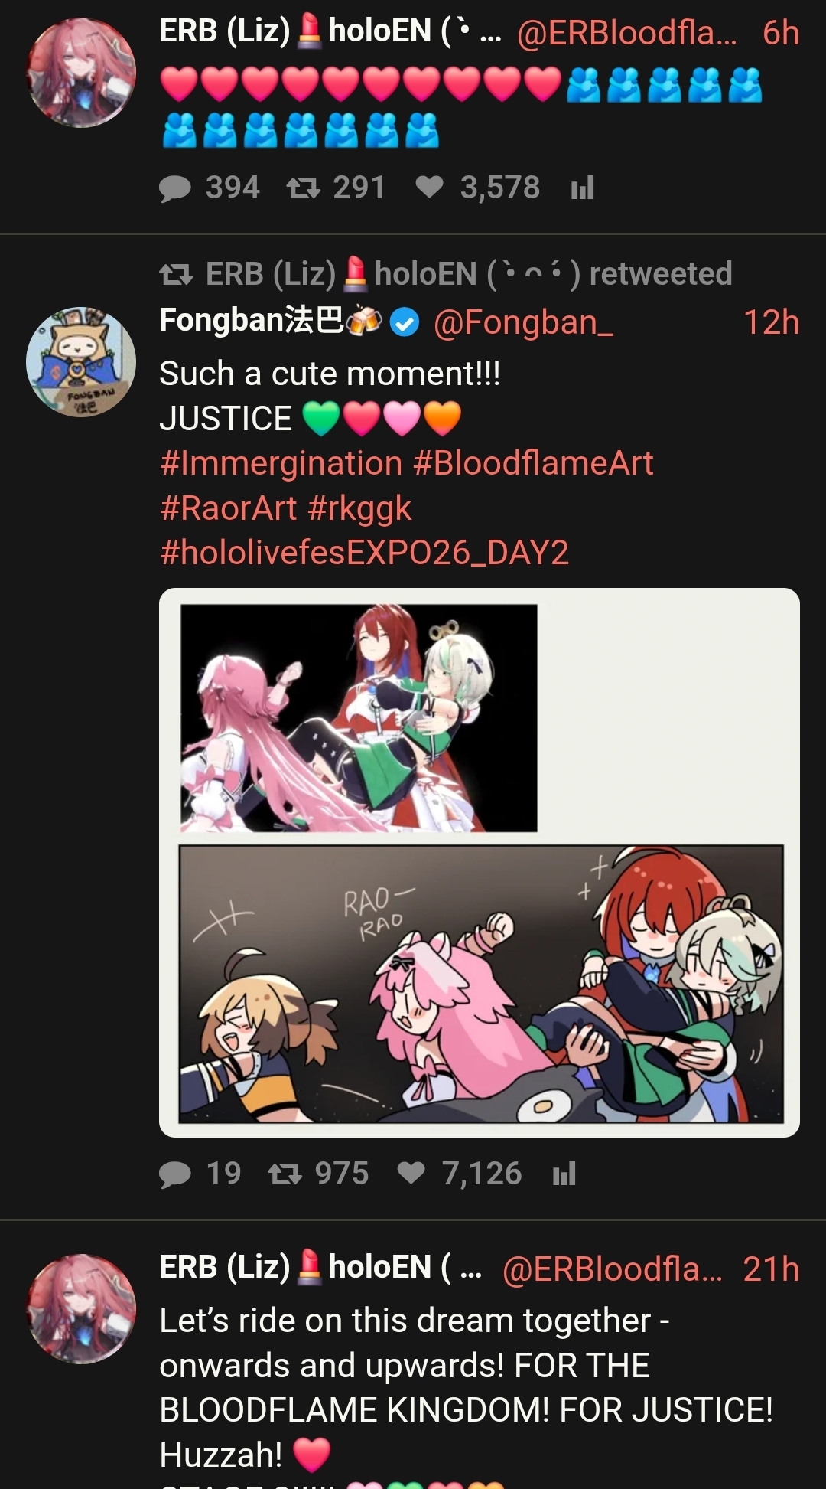826x1489 pixels.
Task: Open the @Fongban_ handle
Action: pos(523,322)
